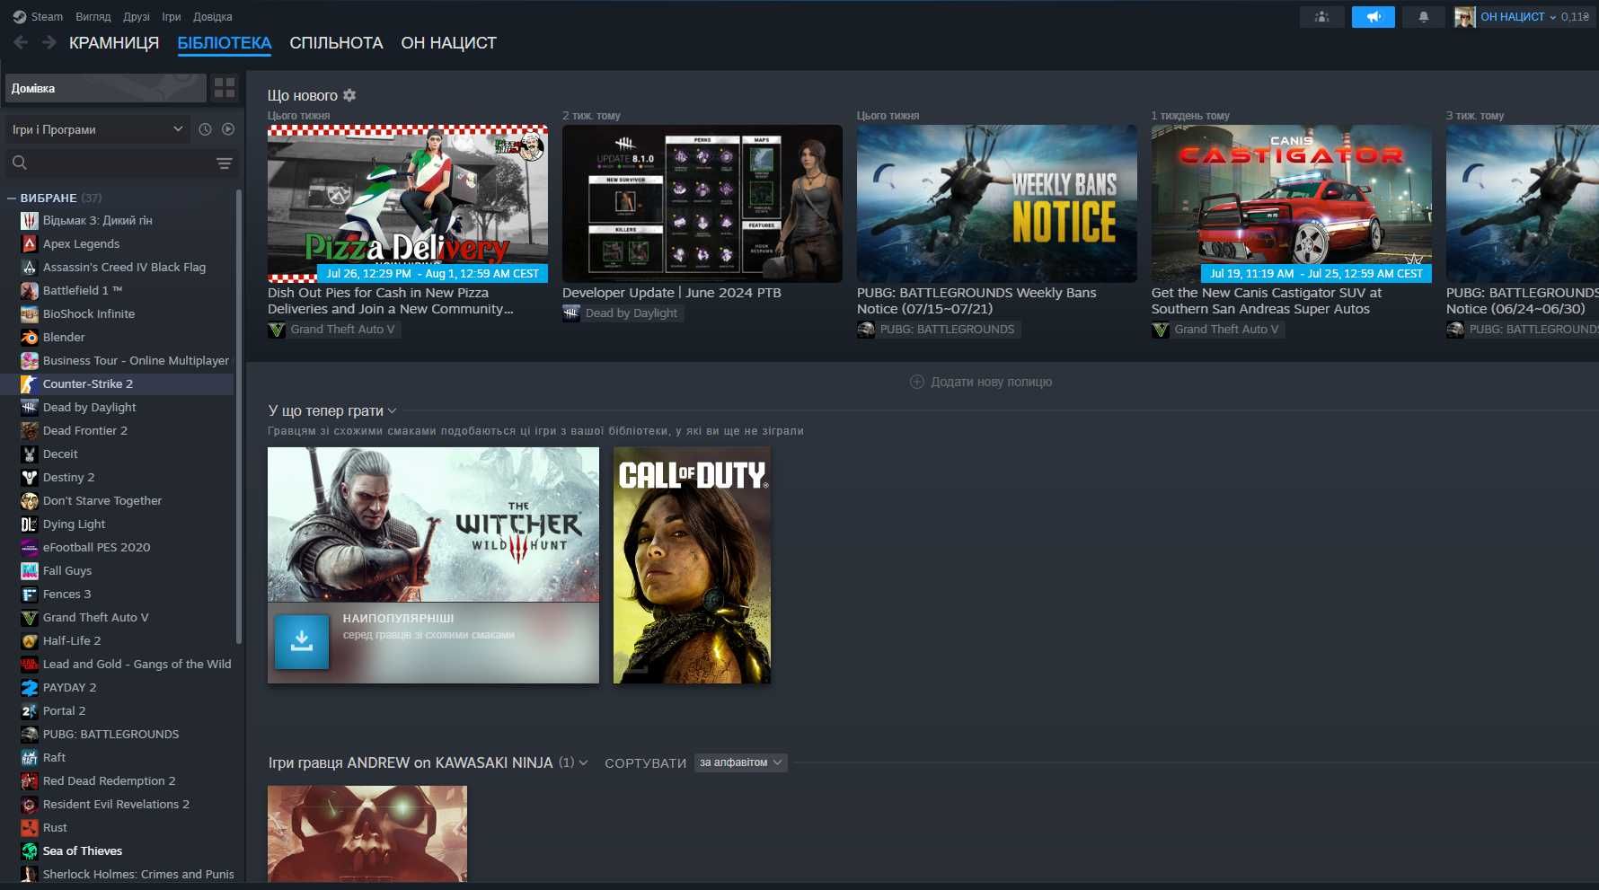Click Destiny 2 game icon

pyautogui.click(x=30, y=477)
